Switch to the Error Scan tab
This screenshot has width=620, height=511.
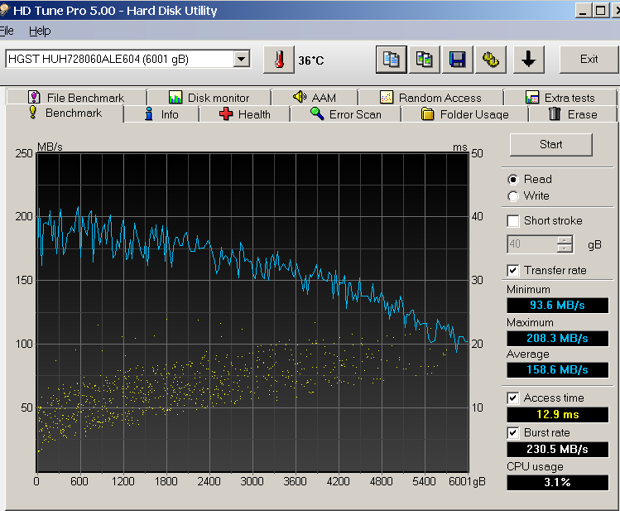pos(346,114)
